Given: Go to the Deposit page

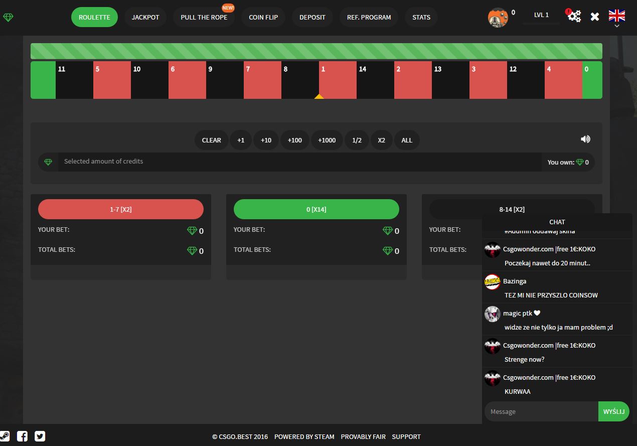Looking at the screenshot, I should tap(312, 17).
